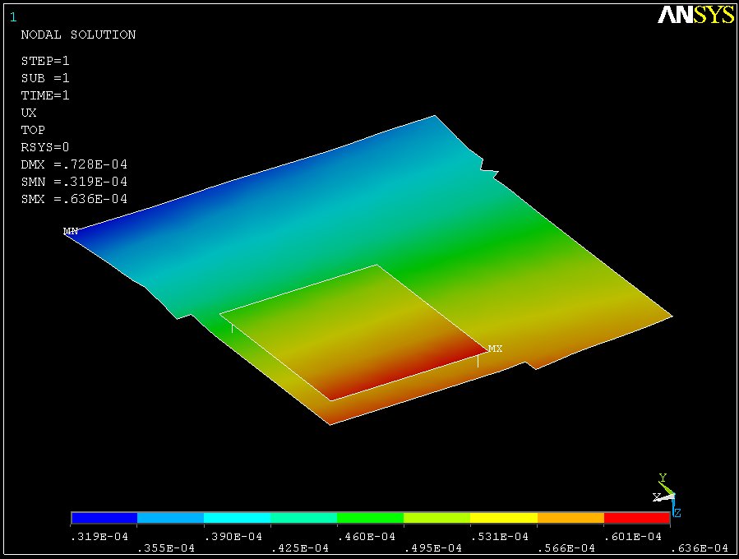Click the STEP=1 text
The width and height of the screenshot is (739, 559).
tap(45, 61)
